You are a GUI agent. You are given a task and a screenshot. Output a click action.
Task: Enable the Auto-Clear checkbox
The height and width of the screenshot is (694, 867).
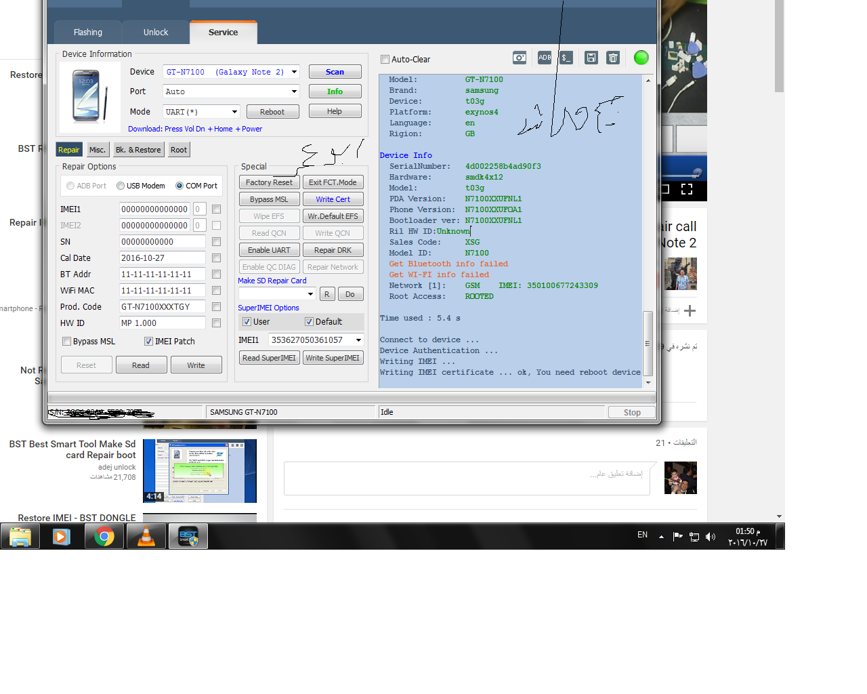[x=385, y=60]
